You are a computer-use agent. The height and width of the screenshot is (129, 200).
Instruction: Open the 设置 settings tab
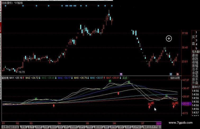pyautogui.click(x=5, y=127)
